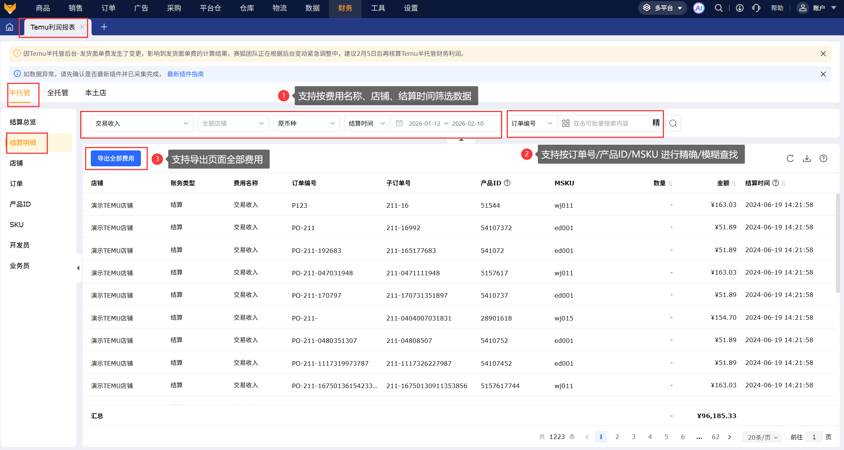Open the 最新插件指南 link
This screenshot has height=450, width=844.
pos(185,74)
